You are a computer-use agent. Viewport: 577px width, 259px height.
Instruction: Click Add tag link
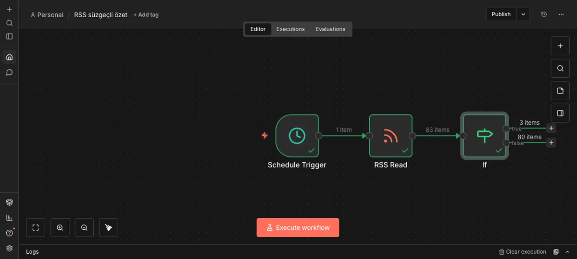click(146, 15)
